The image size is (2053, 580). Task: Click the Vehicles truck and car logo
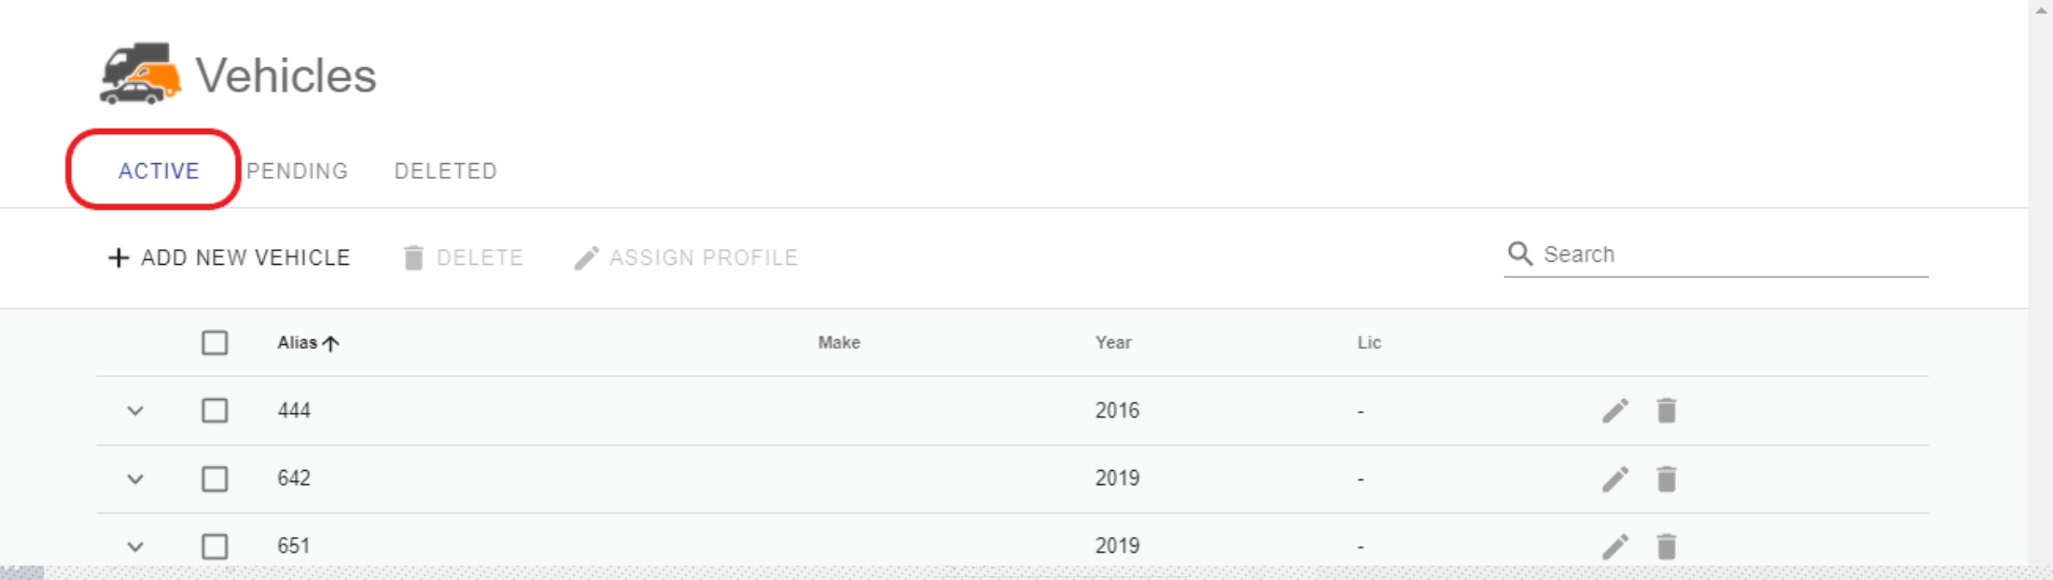click(x=140, y=74)
